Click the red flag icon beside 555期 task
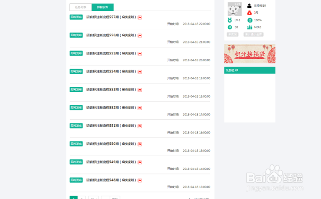 point(140,53)
